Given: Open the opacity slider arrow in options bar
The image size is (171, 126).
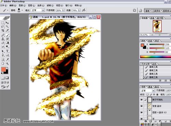Looking at the screenshot, I should point(63,10).
